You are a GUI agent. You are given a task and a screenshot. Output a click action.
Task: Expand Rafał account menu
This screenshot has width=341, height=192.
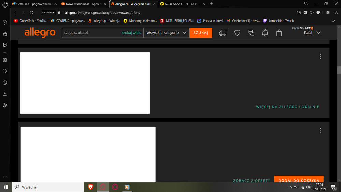click(x=312, y=33)
